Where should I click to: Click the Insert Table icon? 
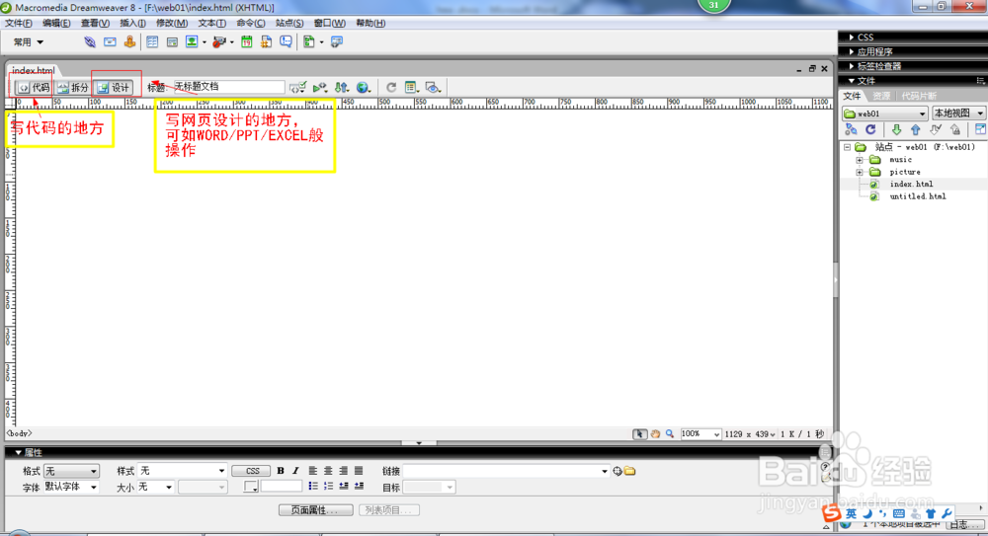coord(152,42)
